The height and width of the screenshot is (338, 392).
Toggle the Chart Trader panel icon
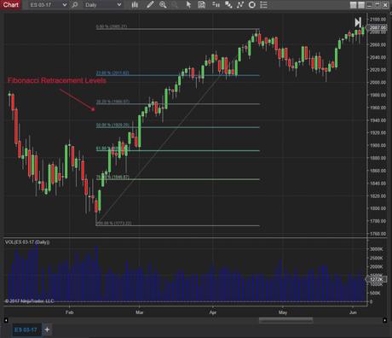(201, 5)
